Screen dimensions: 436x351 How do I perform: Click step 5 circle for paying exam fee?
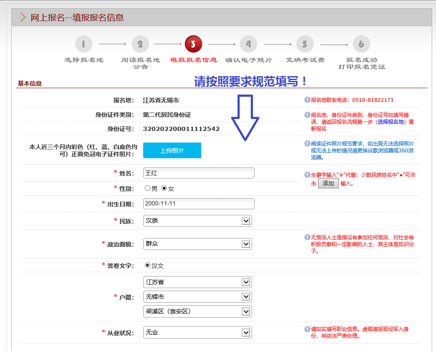305,44
